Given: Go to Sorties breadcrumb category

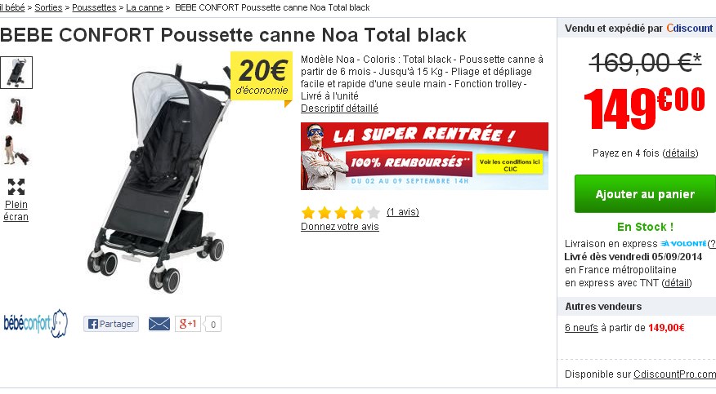Looking at the screenshot, I should 48,7.
